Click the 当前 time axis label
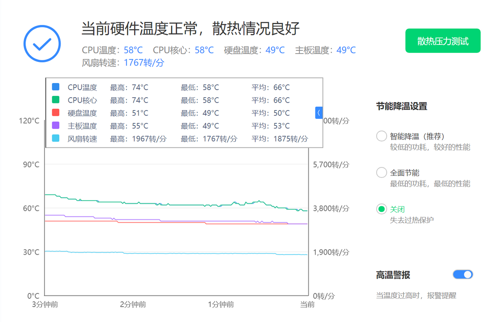Screen dimensions: 498x322 click(308, 305)
